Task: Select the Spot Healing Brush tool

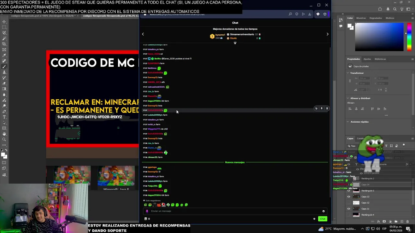Action: click(x=4, y=61)
